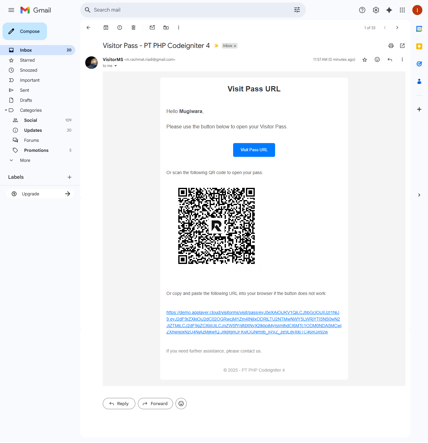Open Google apps grid
428x443 pixels.
(402, 10)
